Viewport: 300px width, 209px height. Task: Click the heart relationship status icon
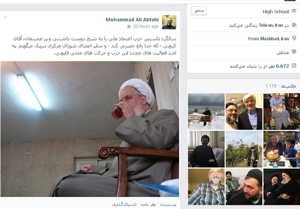(x=294, y=51)
